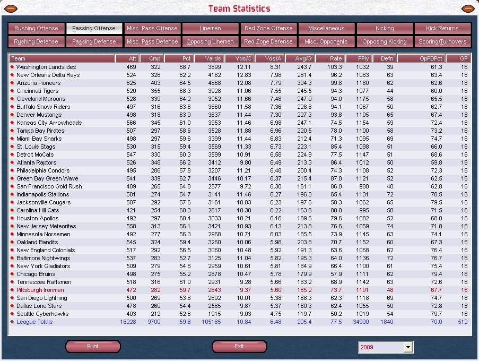Select the Kick Returns tab
479x361 pixels.
click(x=442, y=29)
